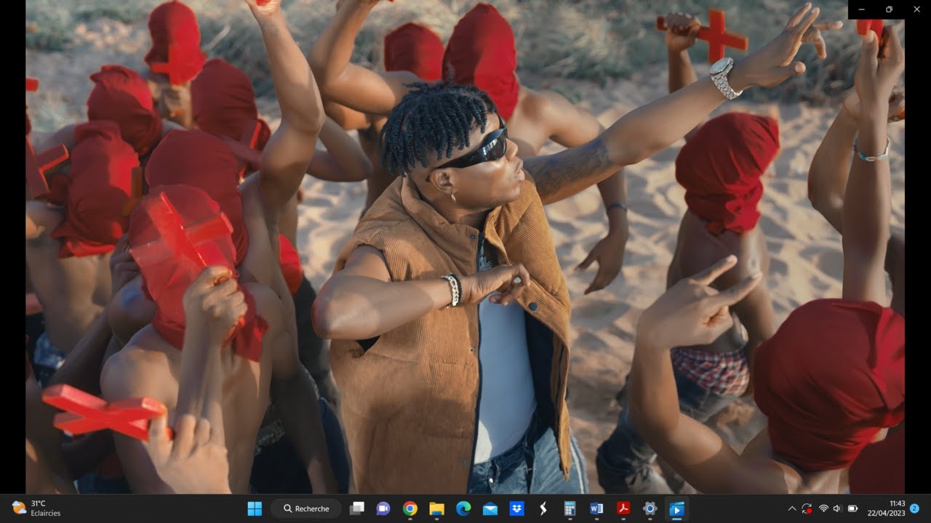
Task: Select the active video player taskbar icon
Action: tap(676, 508)
